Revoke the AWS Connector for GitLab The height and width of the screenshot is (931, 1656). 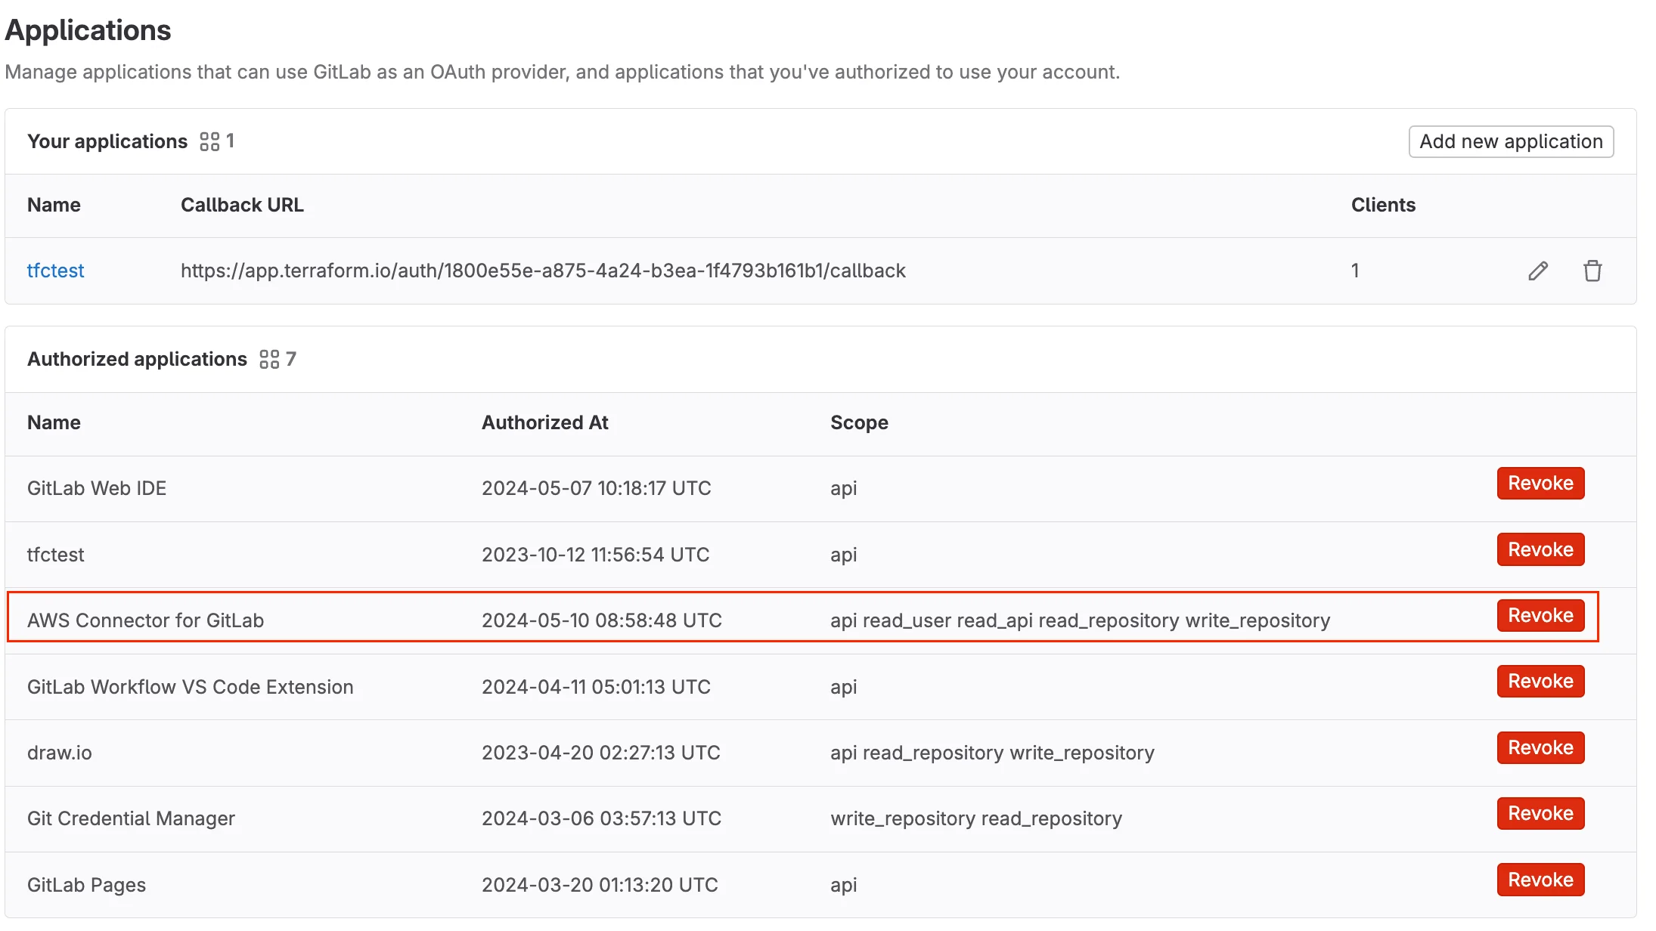(1540, 615)
